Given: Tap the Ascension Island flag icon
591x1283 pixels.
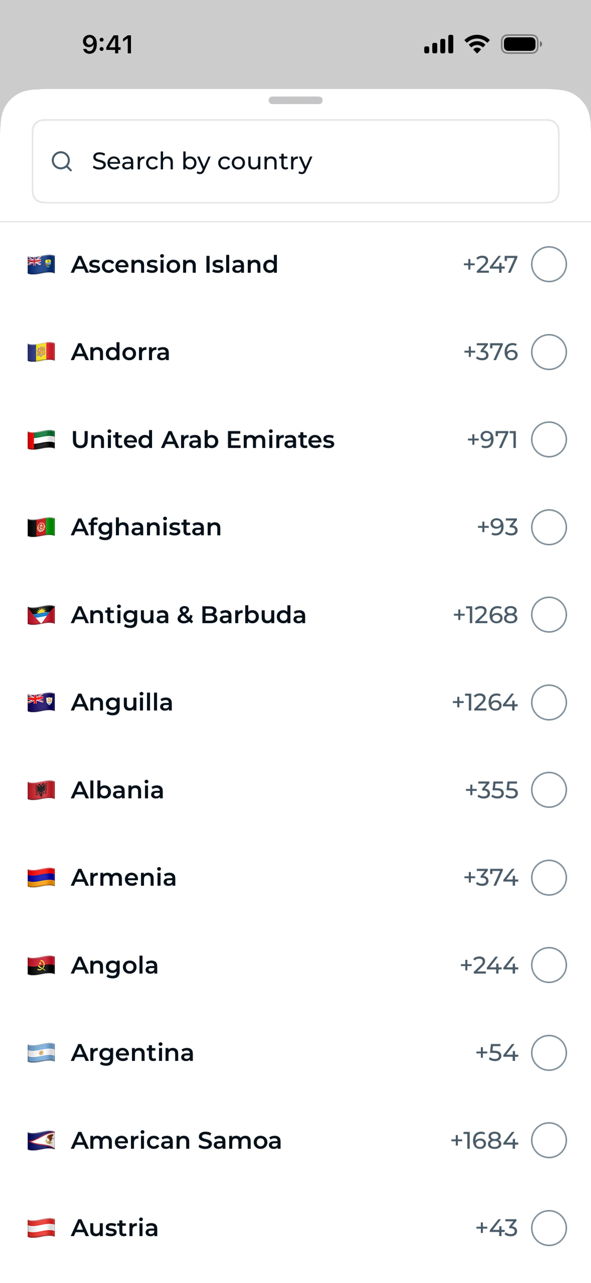Looking at the screenshot, I should (x=41, y=264).
